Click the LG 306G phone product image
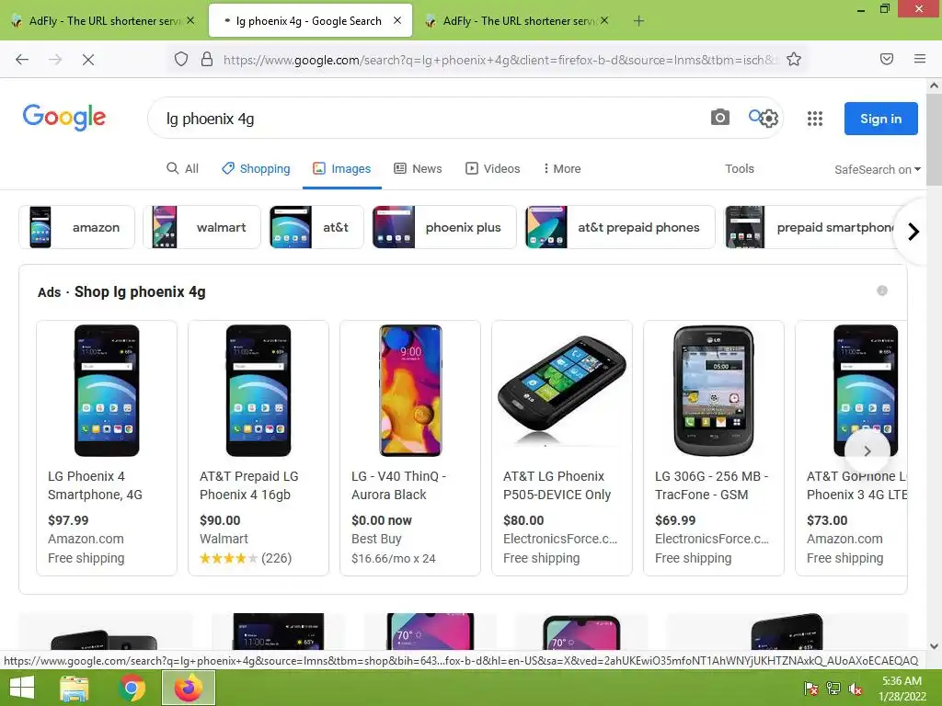The image size is (942, 706). [x=714, y=390]
